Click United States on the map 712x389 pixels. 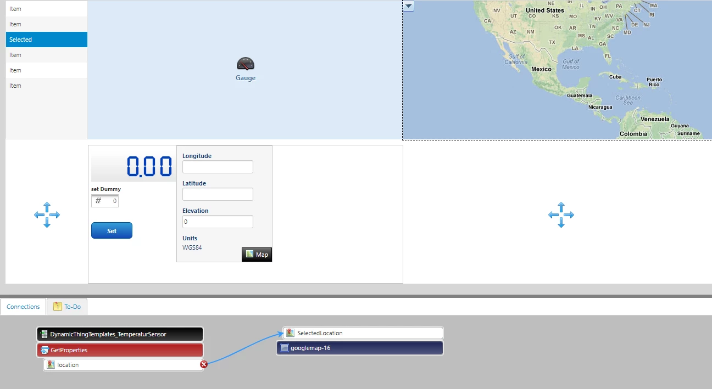[544, 10]
